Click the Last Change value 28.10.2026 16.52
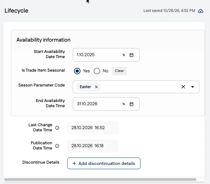The width and height of the screenshot is (210, 184). (x=93, y=128)
